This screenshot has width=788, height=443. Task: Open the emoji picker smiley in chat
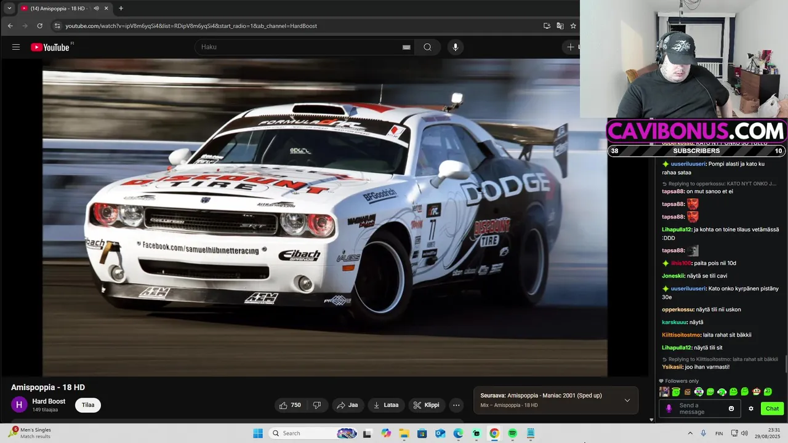[x=731, y=409]
